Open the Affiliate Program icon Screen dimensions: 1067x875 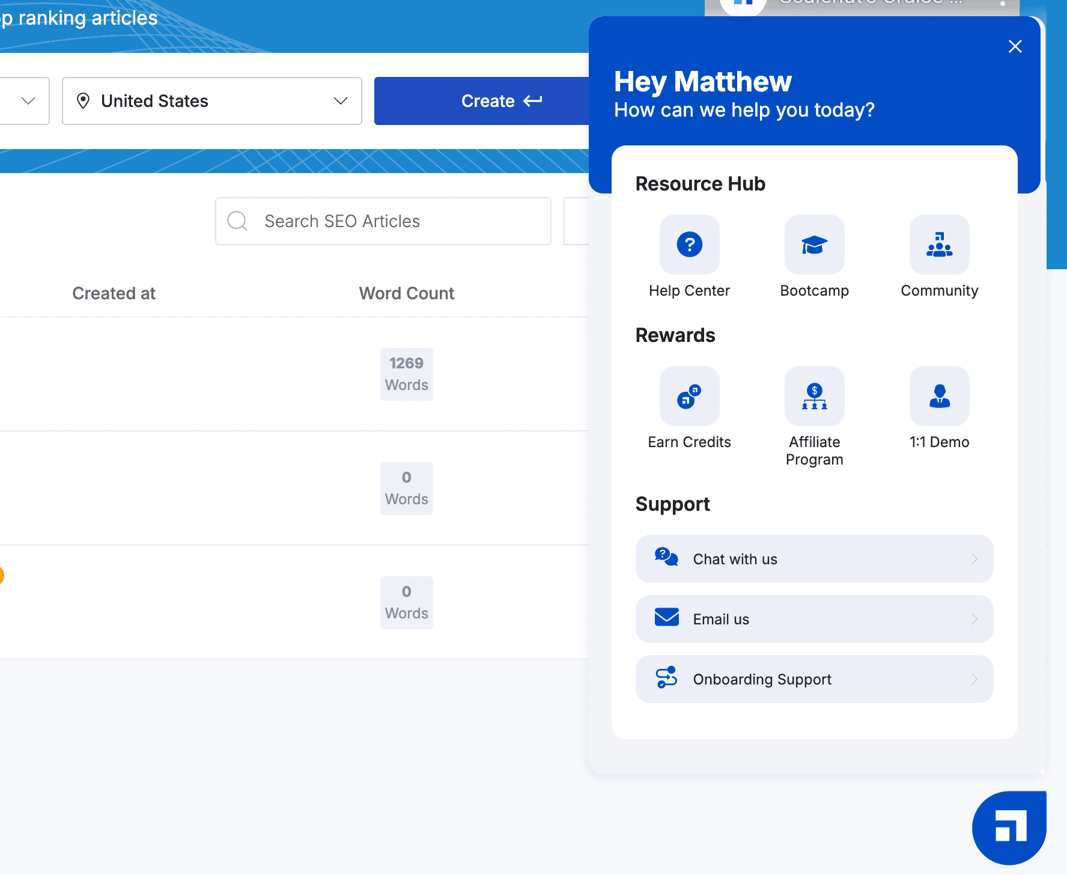pyautogui.click(x=814, y=396)
